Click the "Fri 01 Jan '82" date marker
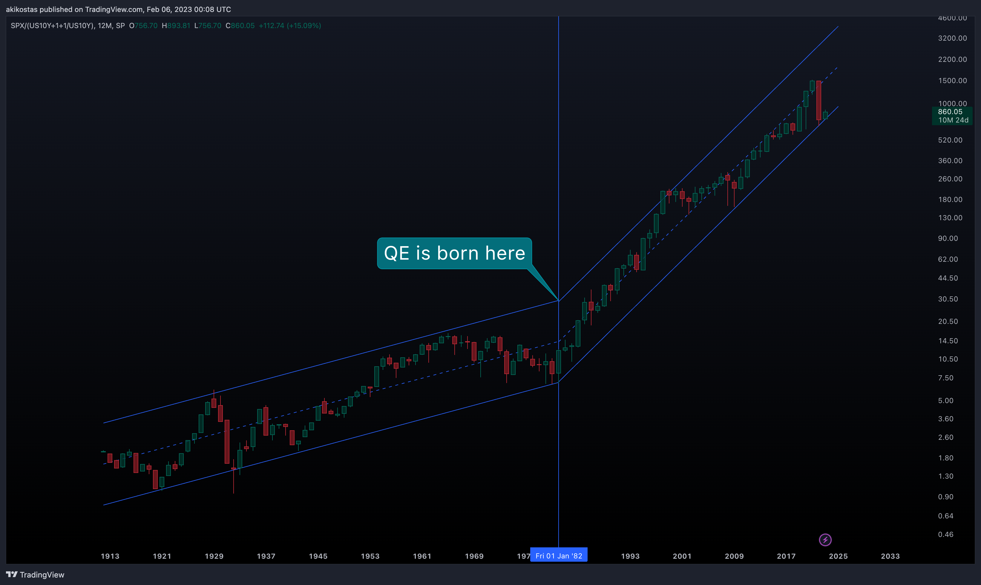The width and height of the screenshot is (981, 585). coord(559,556)
